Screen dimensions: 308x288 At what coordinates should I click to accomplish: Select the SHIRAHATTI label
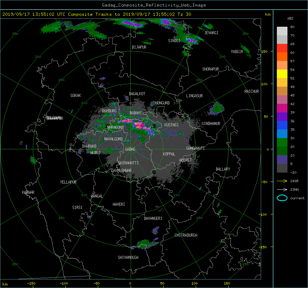(x=128, y=163)
